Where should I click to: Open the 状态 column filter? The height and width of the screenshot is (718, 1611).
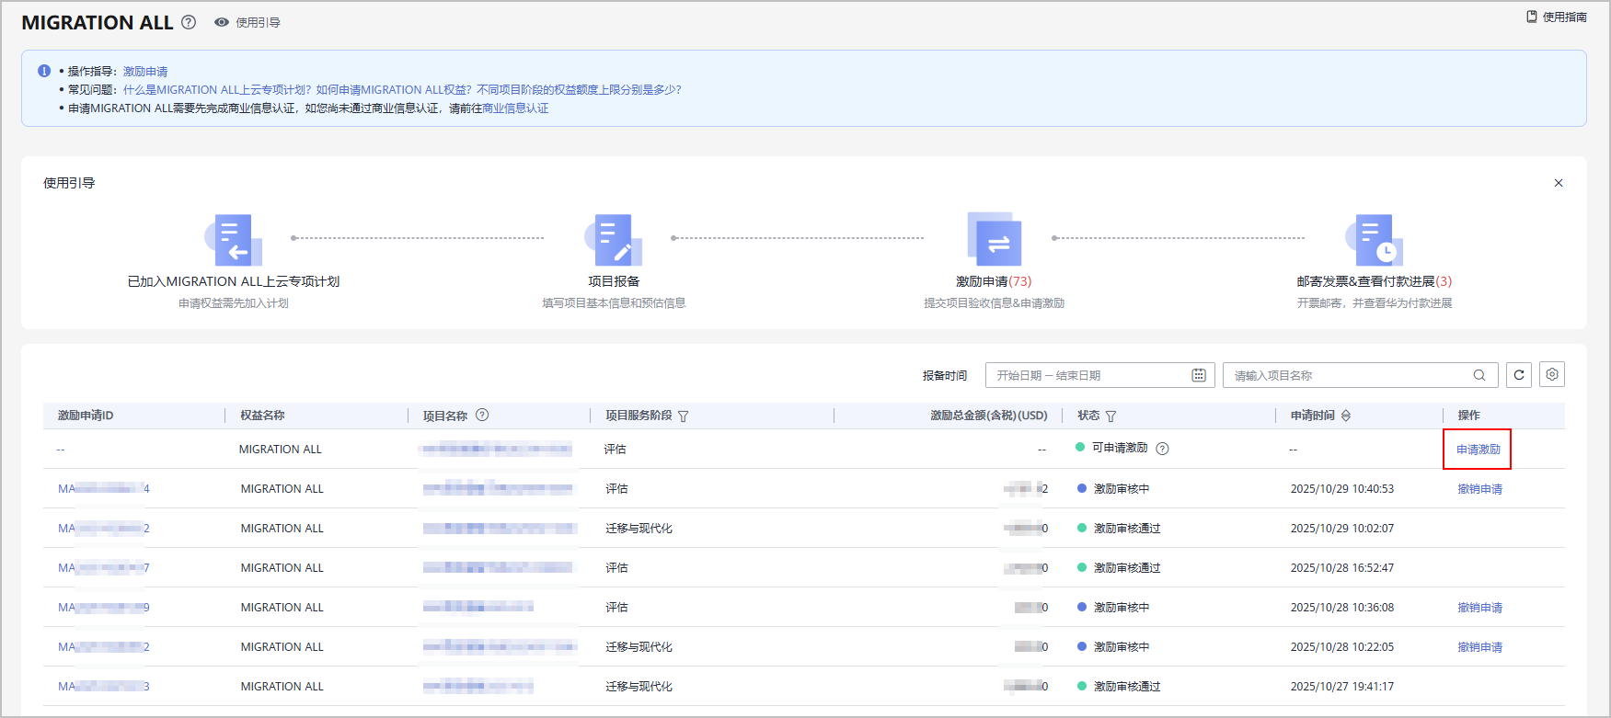point(1111,416)
